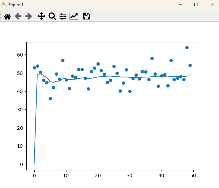The height and width of the screenshot is (188, 219).
Task: Close the Figure 1 window
Action: [x=212, y=5]
